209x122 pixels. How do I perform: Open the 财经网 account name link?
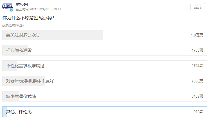pos(22,4)
